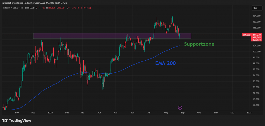This screenshot has width=265, height=126.
Task: Click the purple lightning event icon
Action: tap(180, 107)
